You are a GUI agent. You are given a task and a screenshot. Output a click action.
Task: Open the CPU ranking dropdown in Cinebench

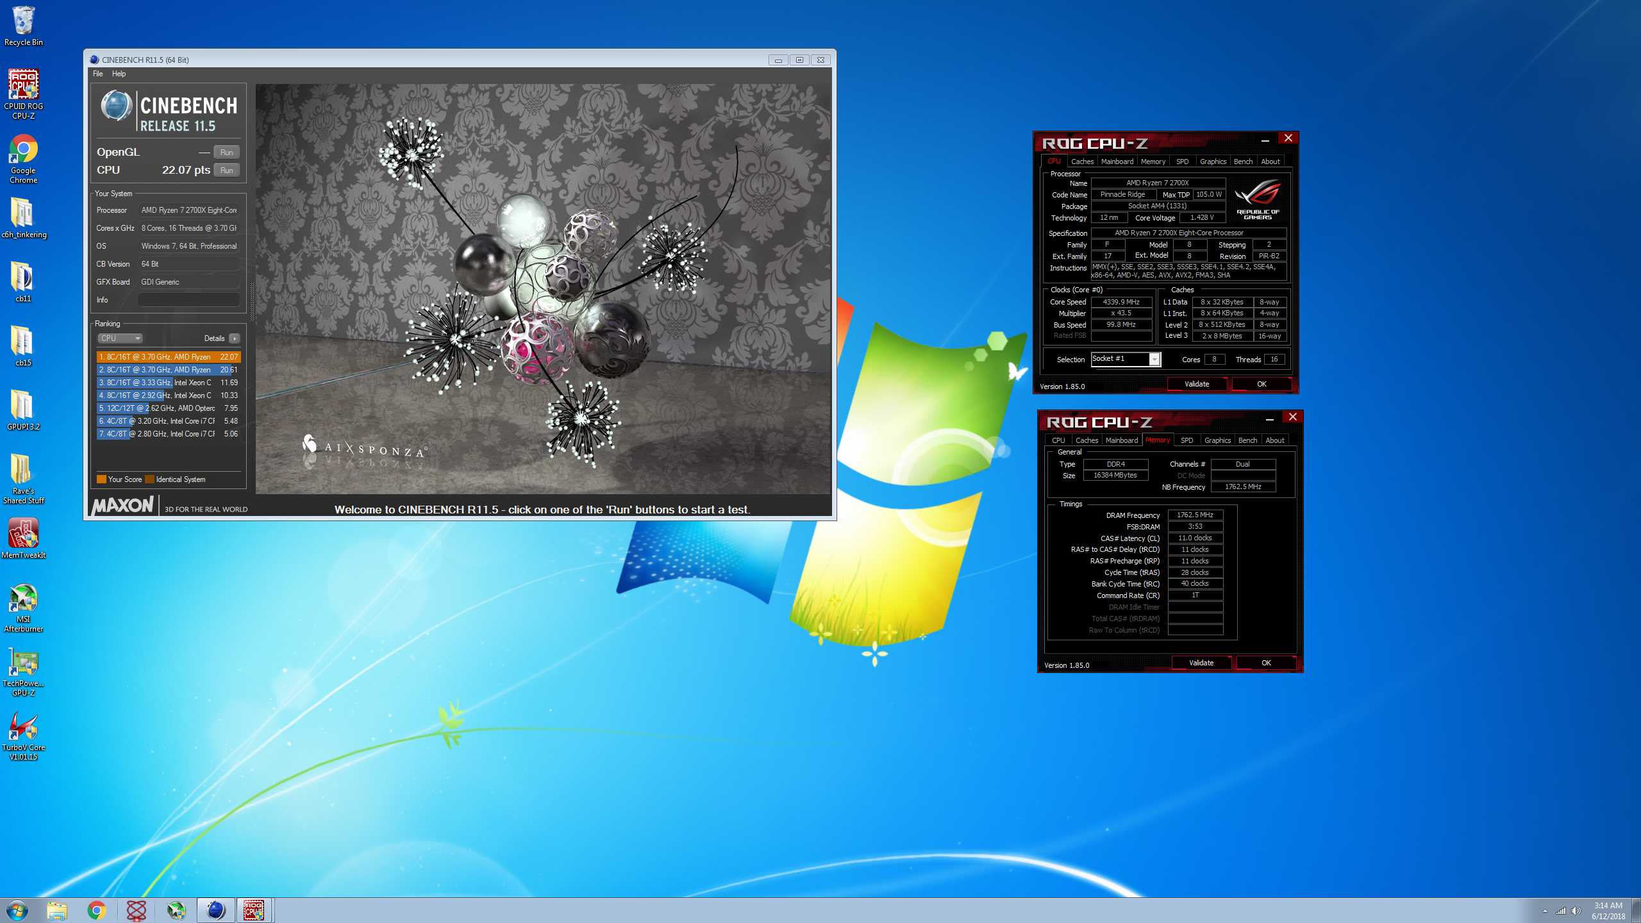click(x=120, y=338)
